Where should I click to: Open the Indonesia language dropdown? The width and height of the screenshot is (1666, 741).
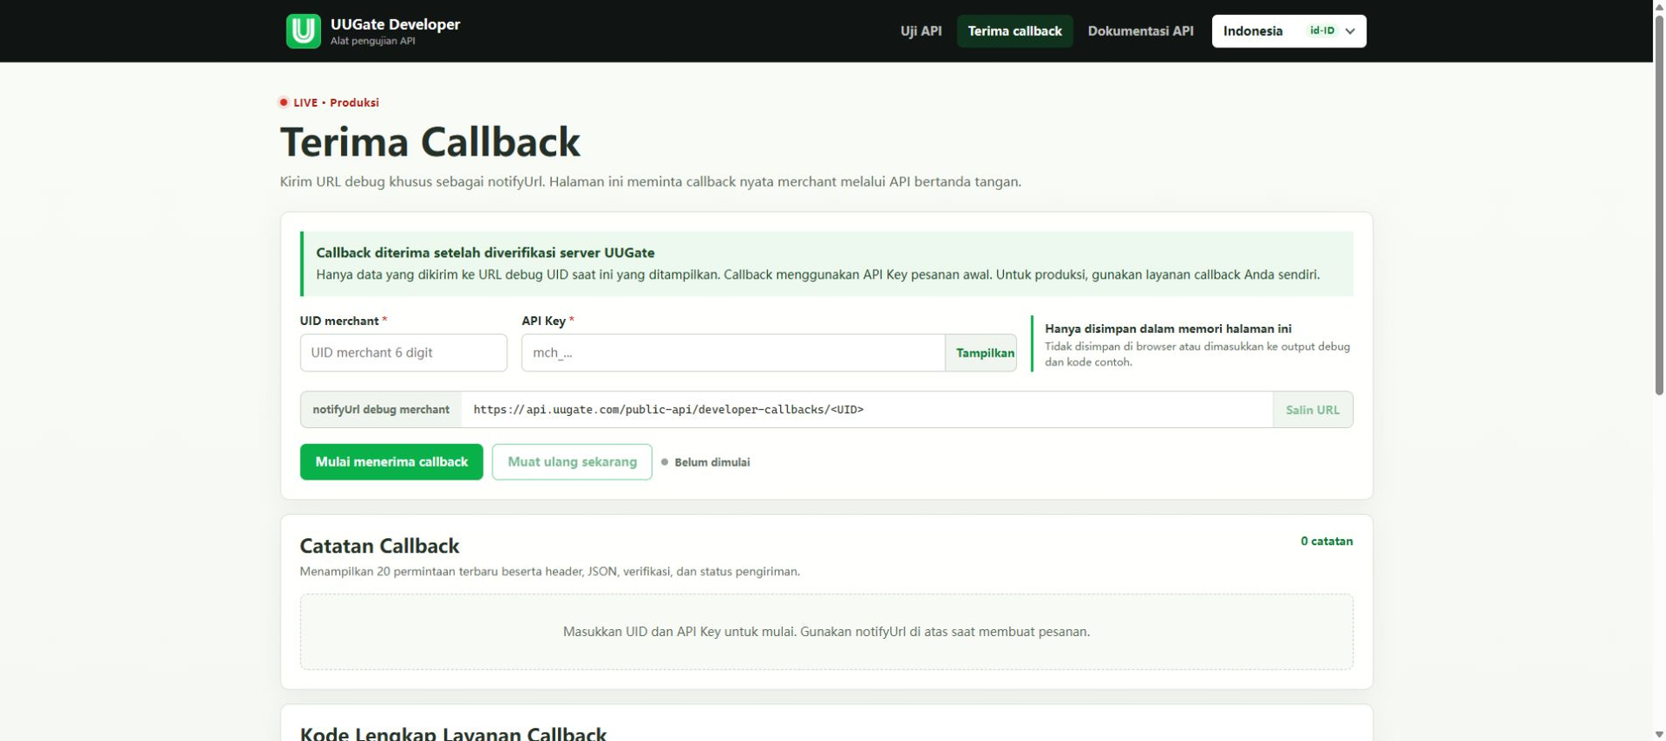point(1289,31)
